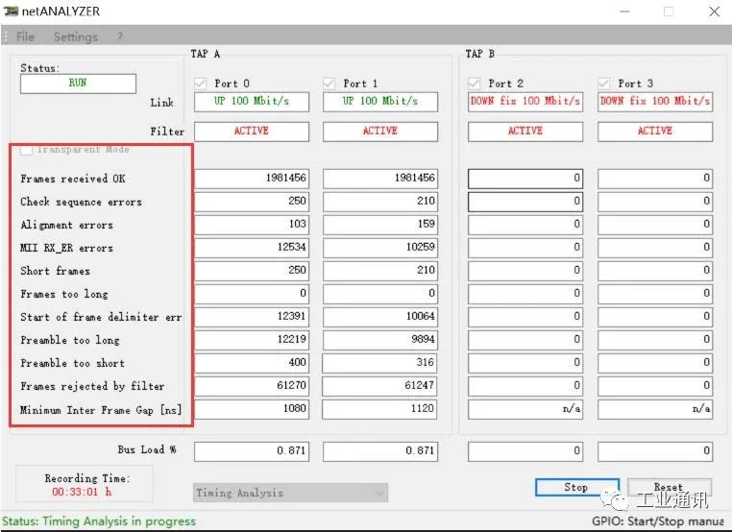
Task: Click Port 1 Check sequence errors value 210
Action: click(x=380, y=201)
